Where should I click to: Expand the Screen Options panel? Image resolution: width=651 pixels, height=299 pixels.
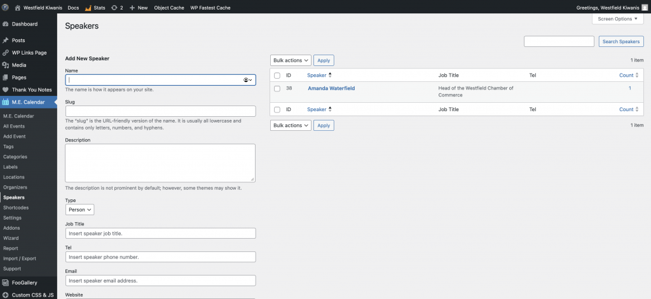coord(617,19)
